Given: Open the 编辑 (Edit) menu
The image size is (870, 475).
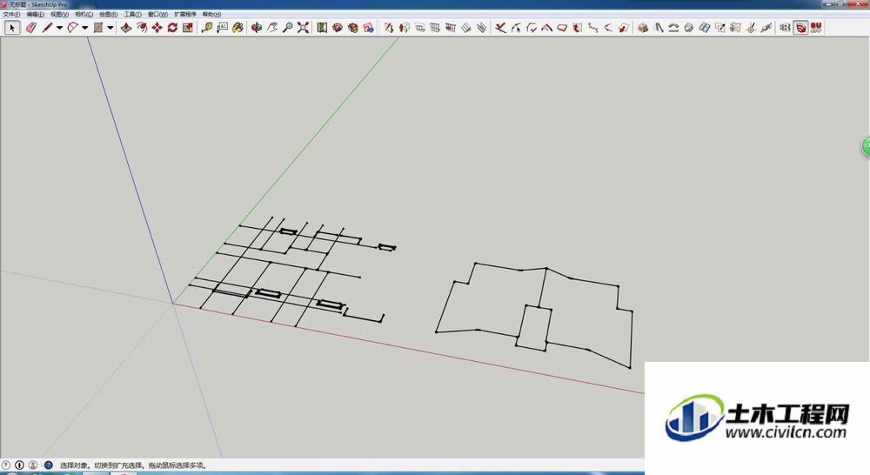Looking at the screenshot, I should point(35,14).
